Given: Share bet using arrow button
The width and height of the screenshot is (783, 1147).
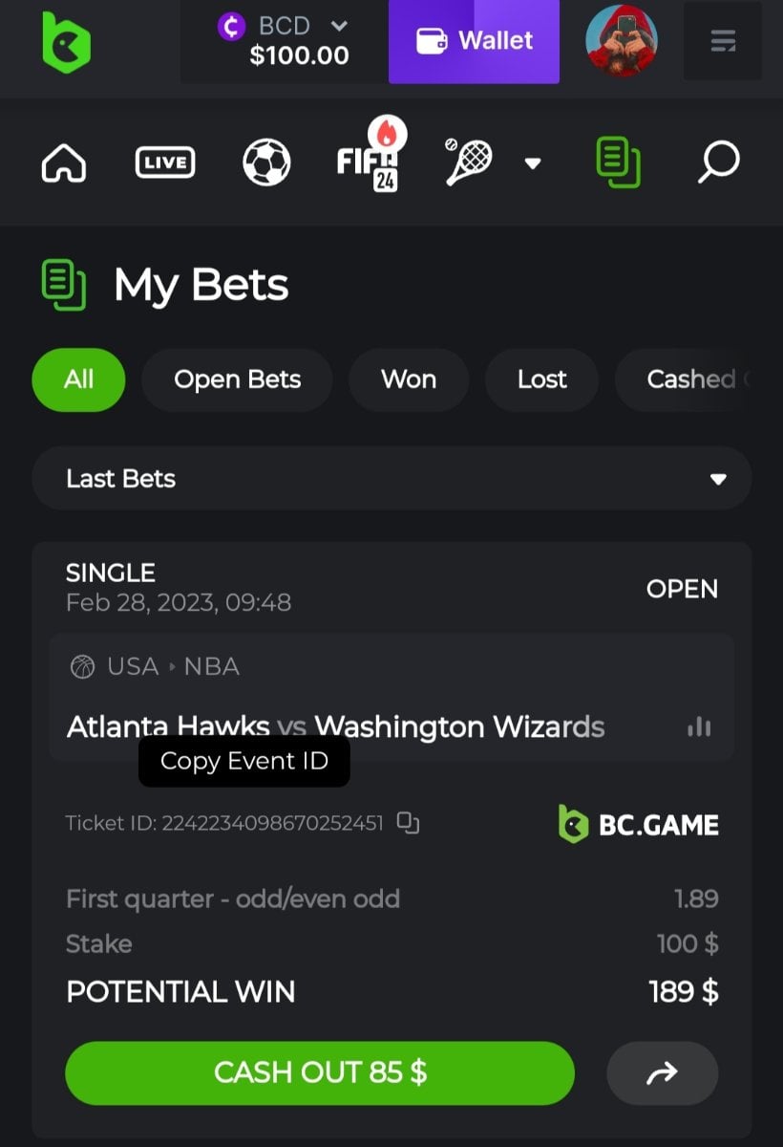Looking at the screenshot, I should [x=662, y=1073].
